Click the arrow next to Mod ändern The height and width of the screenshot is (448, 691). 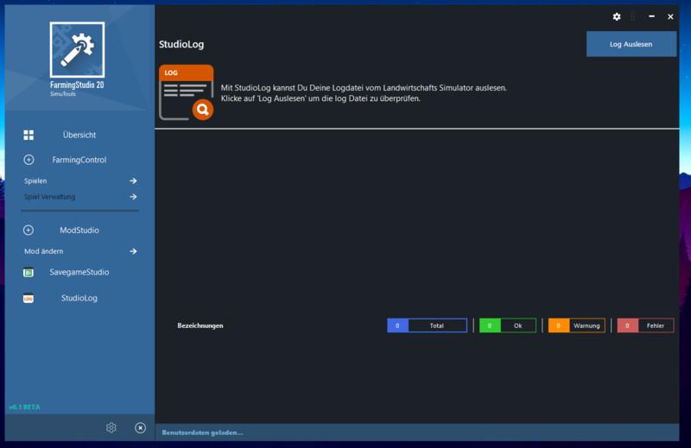click(x=133, y=251)
